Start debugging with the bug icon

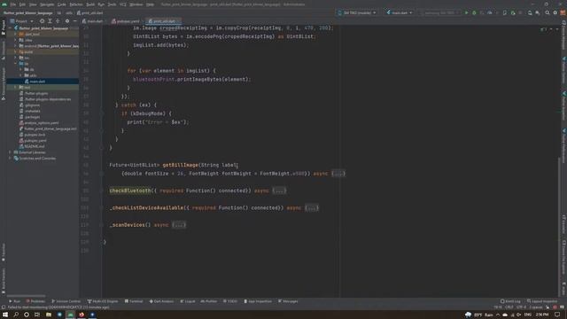474,12
